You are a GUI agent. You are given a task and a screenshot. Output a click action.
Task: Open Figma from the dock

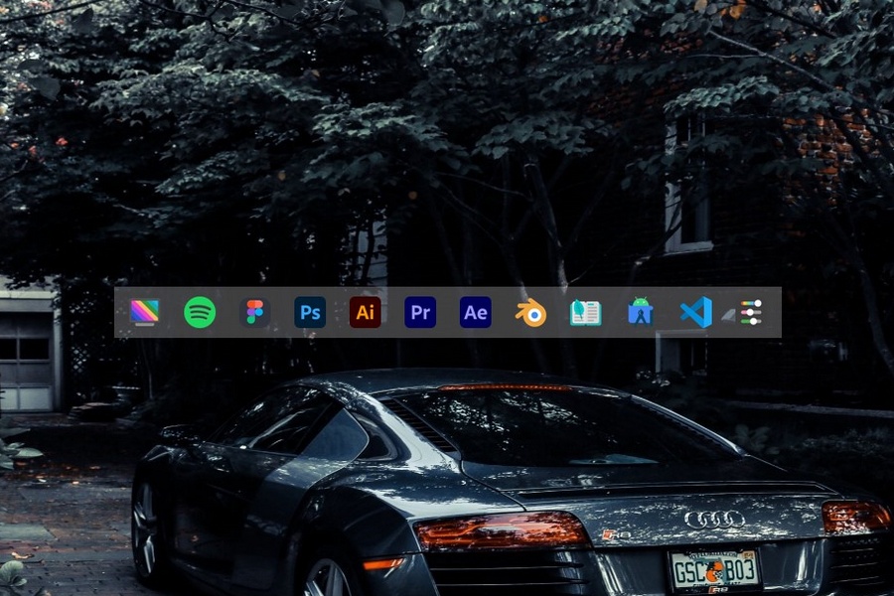[255, 313]
